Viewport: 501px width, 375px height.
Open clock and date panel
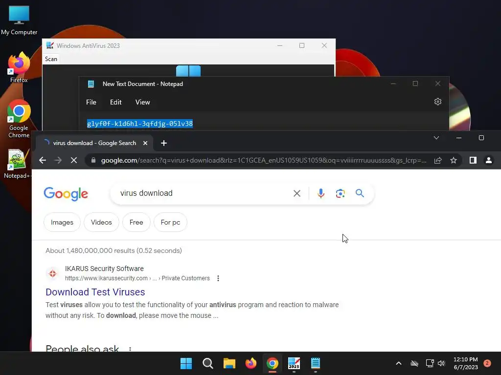[466, 363]
